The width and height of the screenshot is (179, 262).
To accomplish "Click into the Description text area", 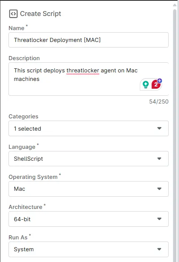I will tap(89, 79).
